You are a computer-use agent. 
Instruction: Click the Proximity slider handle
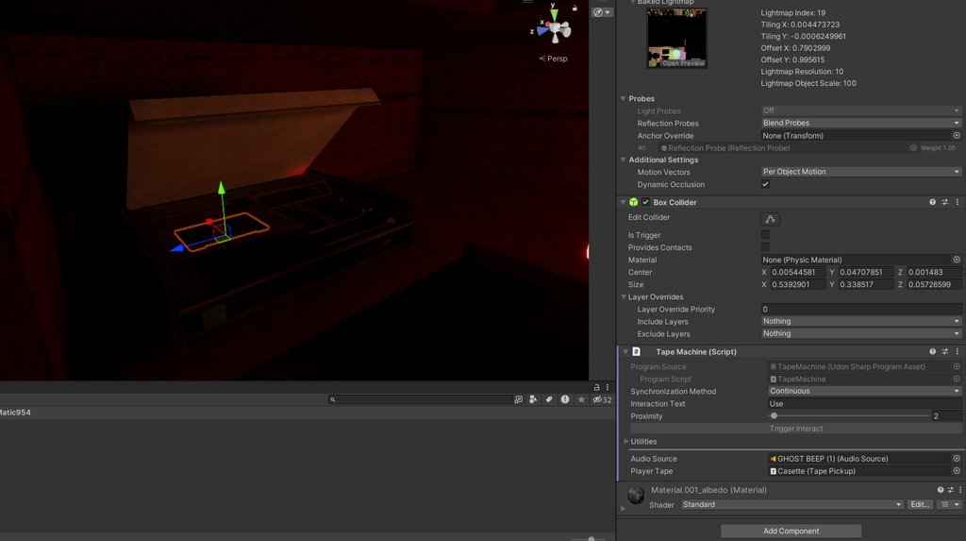click(774, 415)
